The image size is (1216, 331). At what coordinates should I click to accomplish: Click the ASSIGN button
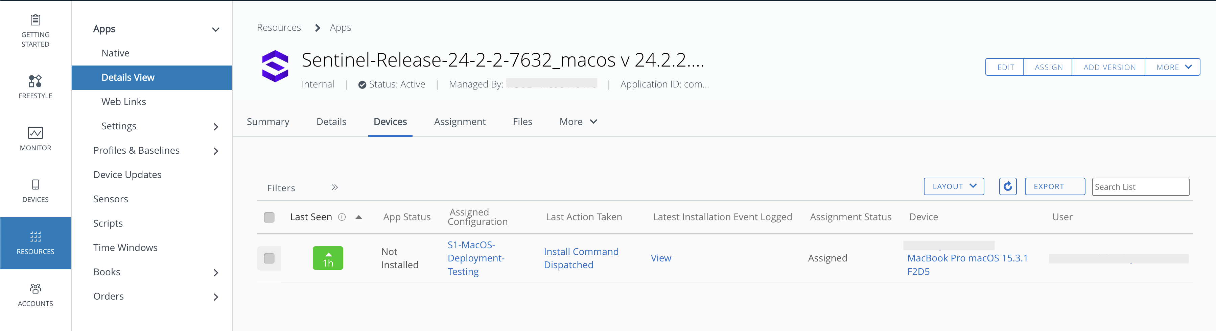[1048, 67]
